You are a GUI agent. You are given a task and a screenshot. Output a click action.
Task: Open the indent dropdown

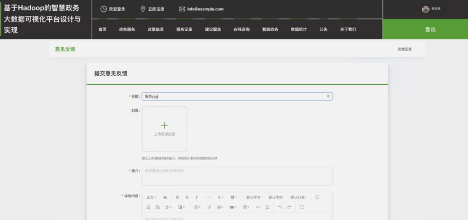[182, 207]
